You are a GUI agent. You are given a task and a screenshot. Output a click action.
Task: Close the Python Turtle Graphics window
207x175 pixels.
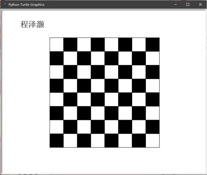pos(200,5)
